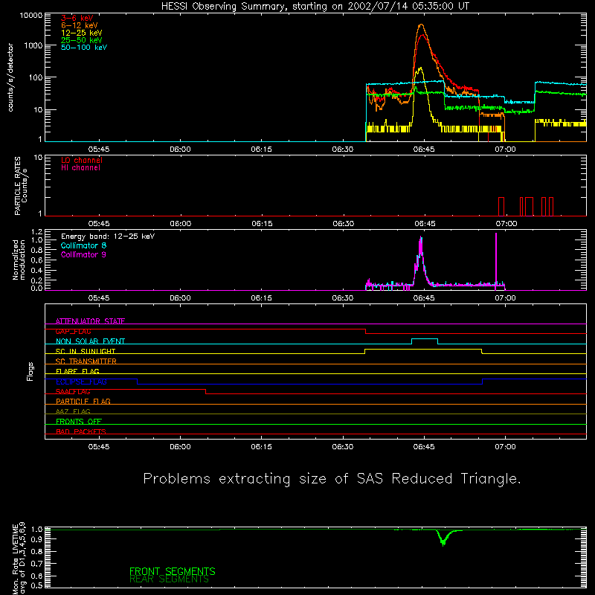This screenshot has height=595, width=595.
Task: Click the SC_TRANSMITTER flag label
Action: tap(86, 361)
